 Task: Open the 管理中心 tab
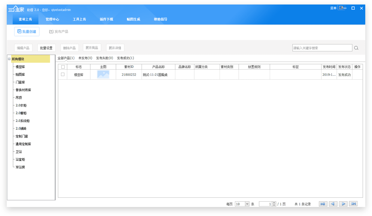(x=53, y=19)
